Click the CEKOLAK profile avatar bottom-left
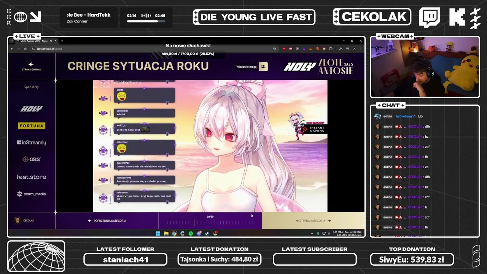 [18, 220]
